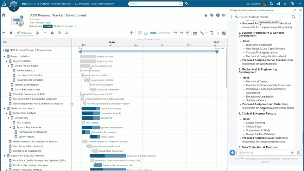304x171 pixels.
Task: Click the first calendar scale icon
Action: point(175,33)
